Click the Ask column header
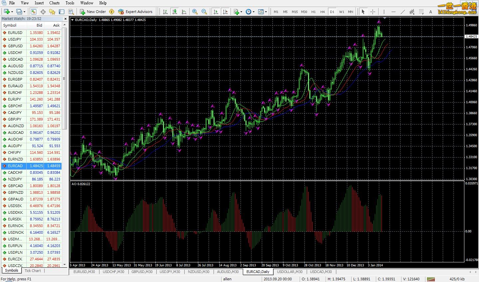 (x=53, y=25)
